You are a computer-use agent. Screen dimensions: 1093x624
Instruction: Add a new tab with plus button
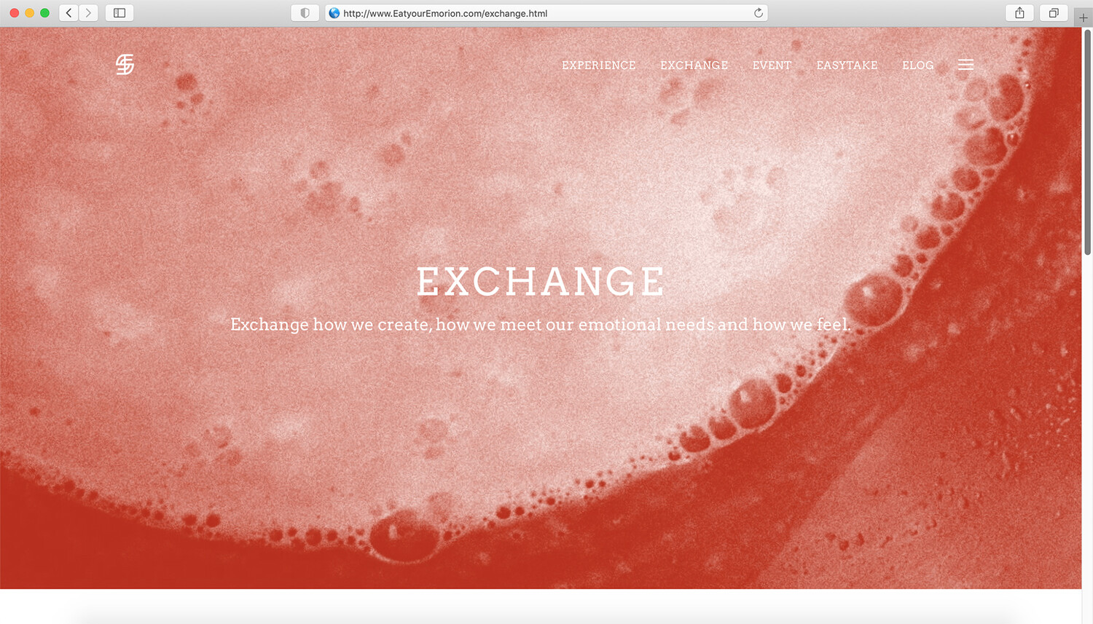click(1084, 17)
